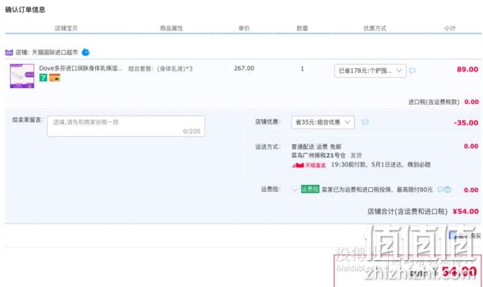Click the 普通配送 运费 免邮 shipping text
This screenshot has width=483, height=287.
[317, 147]
